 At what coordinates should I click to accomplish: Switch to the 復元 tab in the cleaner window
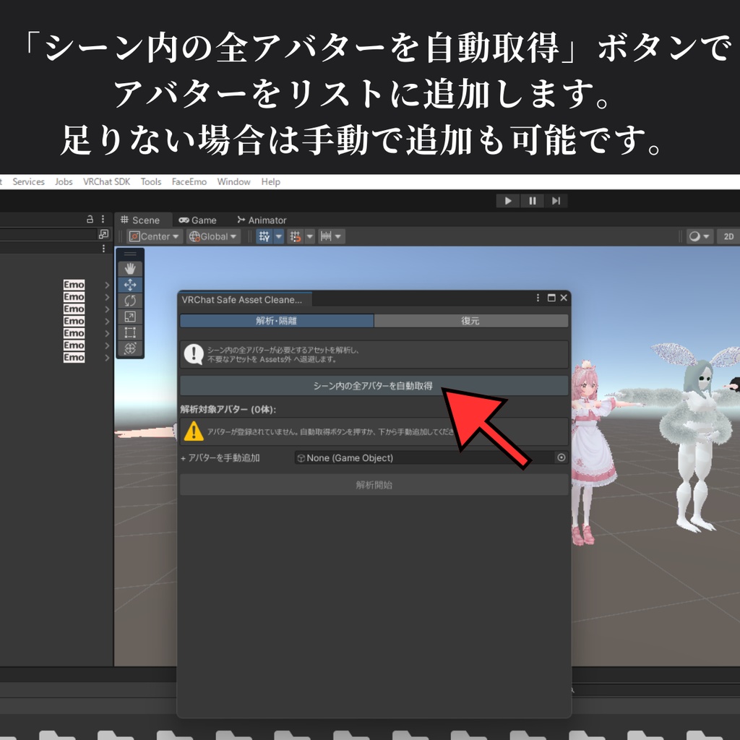pos(470,320)
